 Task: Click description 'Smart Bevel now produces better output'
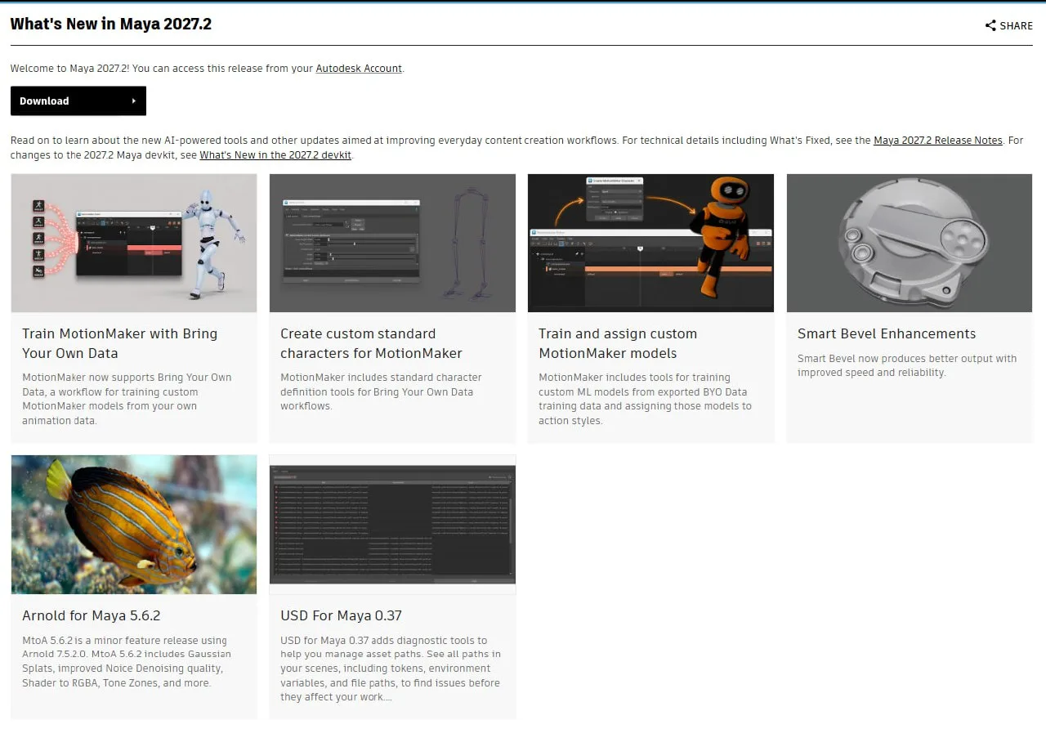[907, 365]
